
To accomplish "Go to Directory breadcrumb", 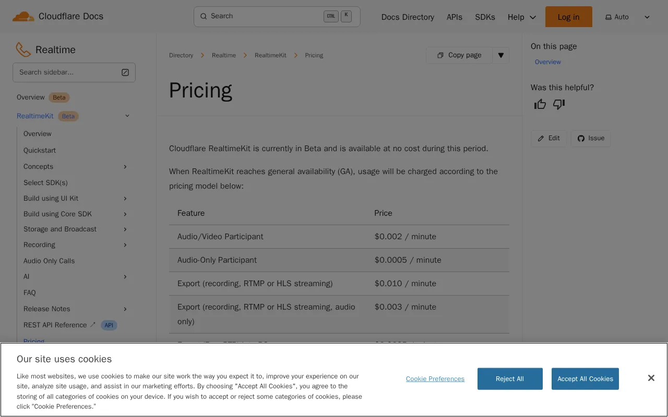I will click(181, 55).
